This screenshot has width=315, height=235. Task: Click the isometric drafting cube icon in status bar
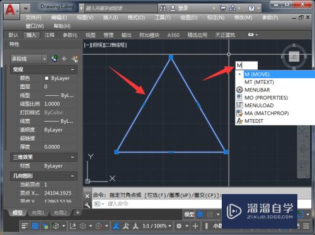(55, 226)
